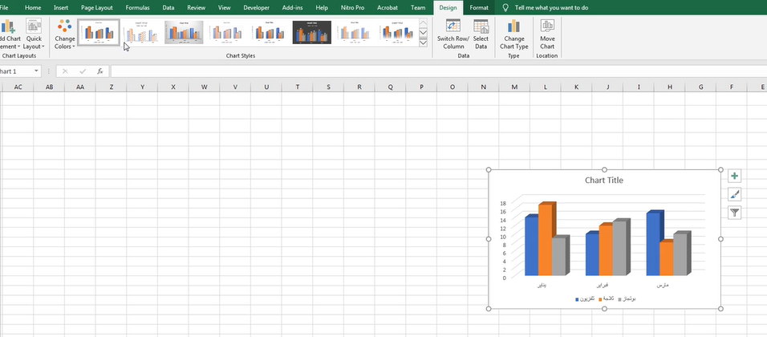The width and height of the screenshot is (767, 337).
Task: Select column header Z
Action: point(112,87)
